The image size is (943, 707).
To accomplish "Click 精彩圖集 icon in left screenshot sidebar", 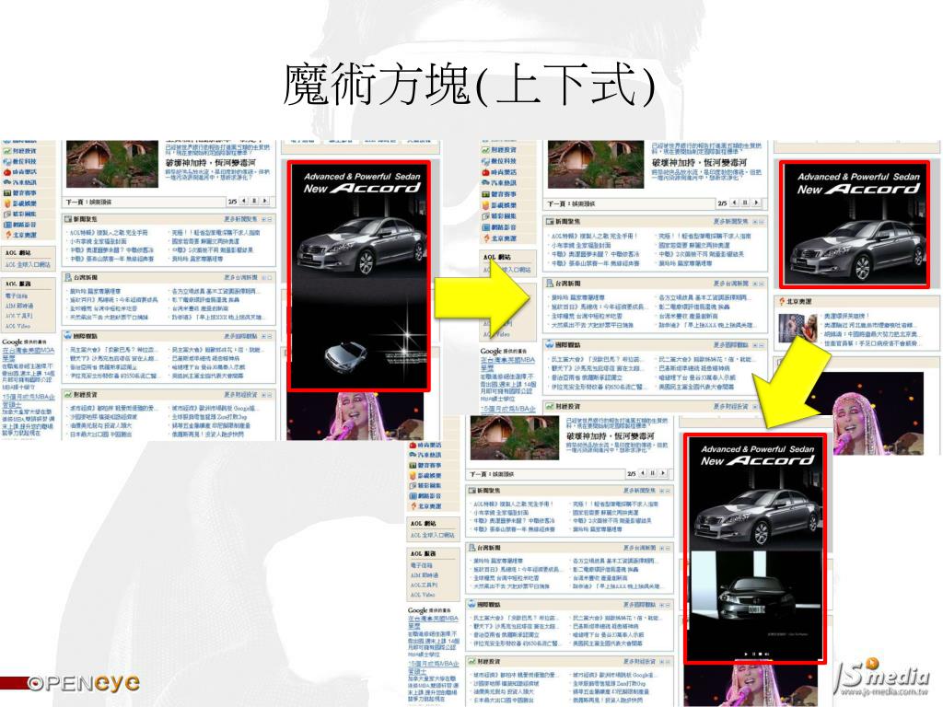I will tap(6, 214).
